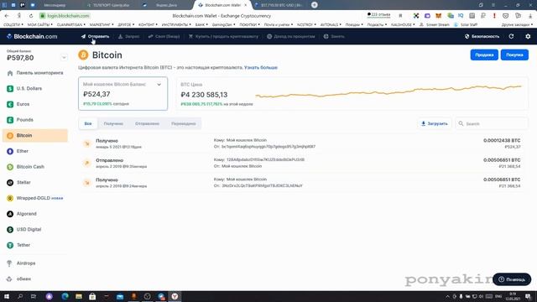Select USD Digital in sidebar
The width and height of the screenshot is (537, 302).
[35, 229]
